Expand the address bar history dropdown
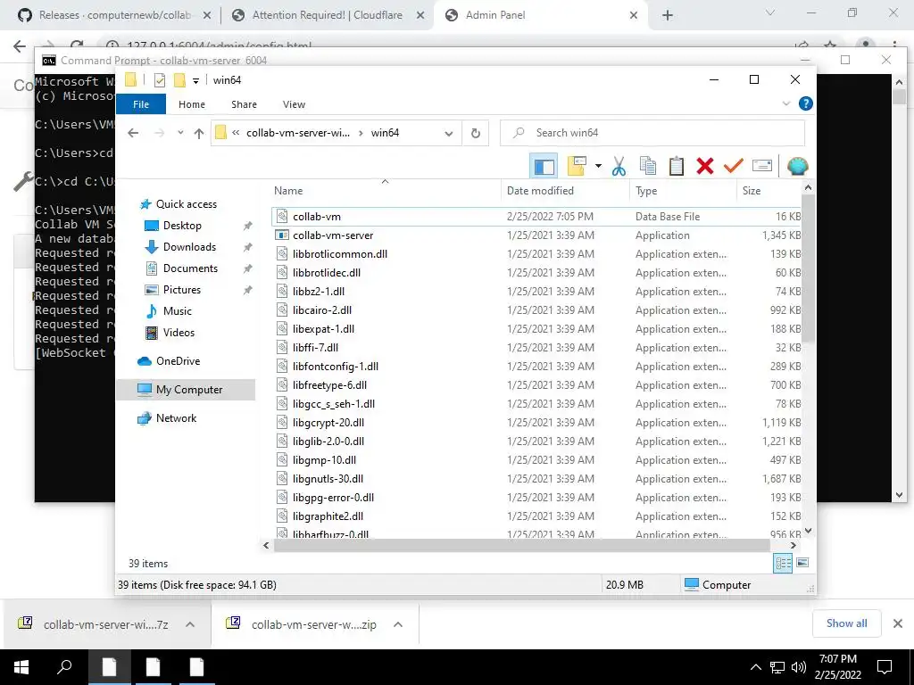 (x=449, y=134)
